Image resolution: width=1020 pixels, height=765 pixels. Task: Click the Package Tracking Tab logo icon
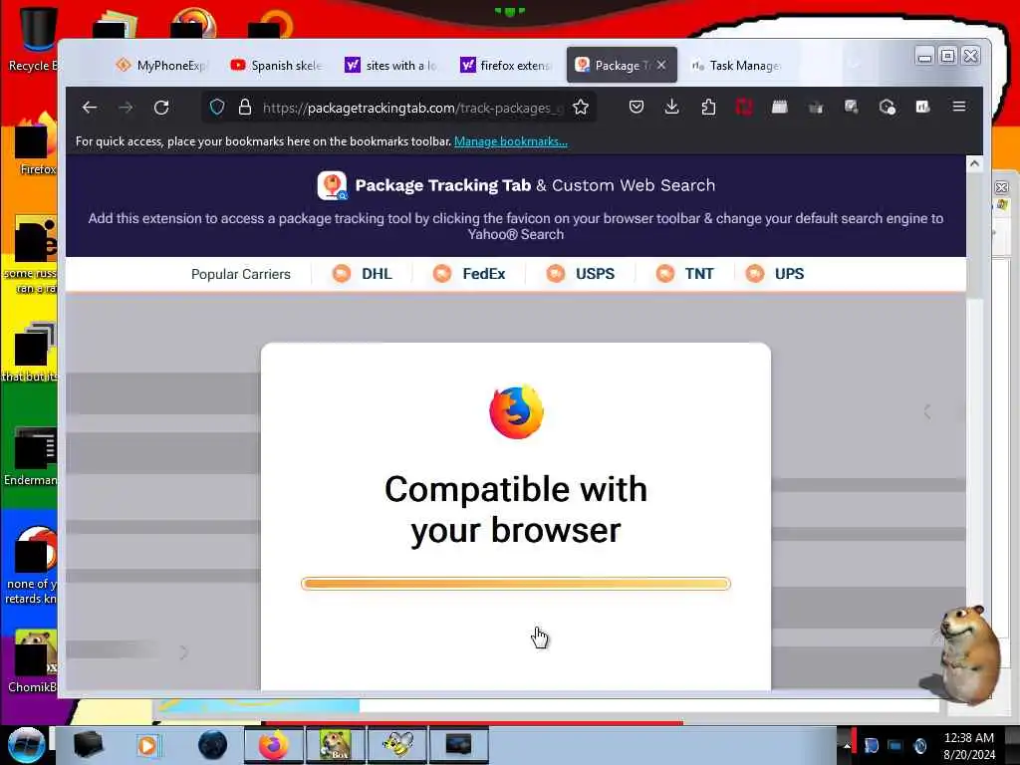point(333,185)
